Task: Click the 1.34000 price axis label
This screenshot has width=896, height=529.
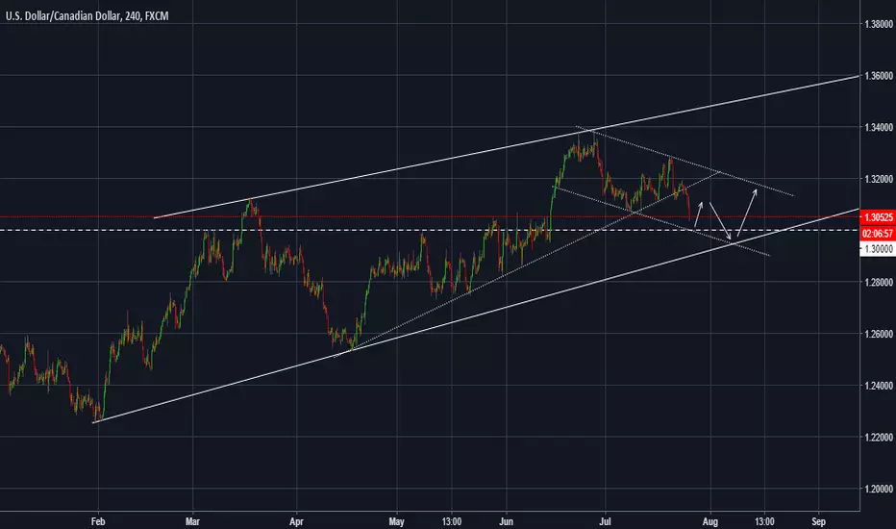Action: (879, 127)
